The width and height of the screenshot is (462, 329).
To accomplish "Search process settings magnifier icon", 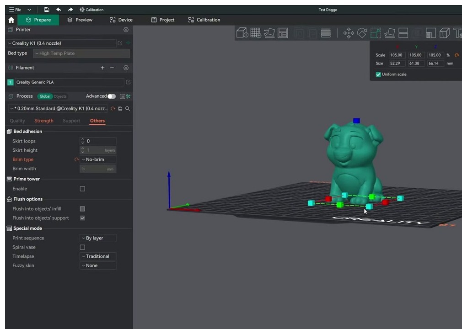I will point(128,109).
